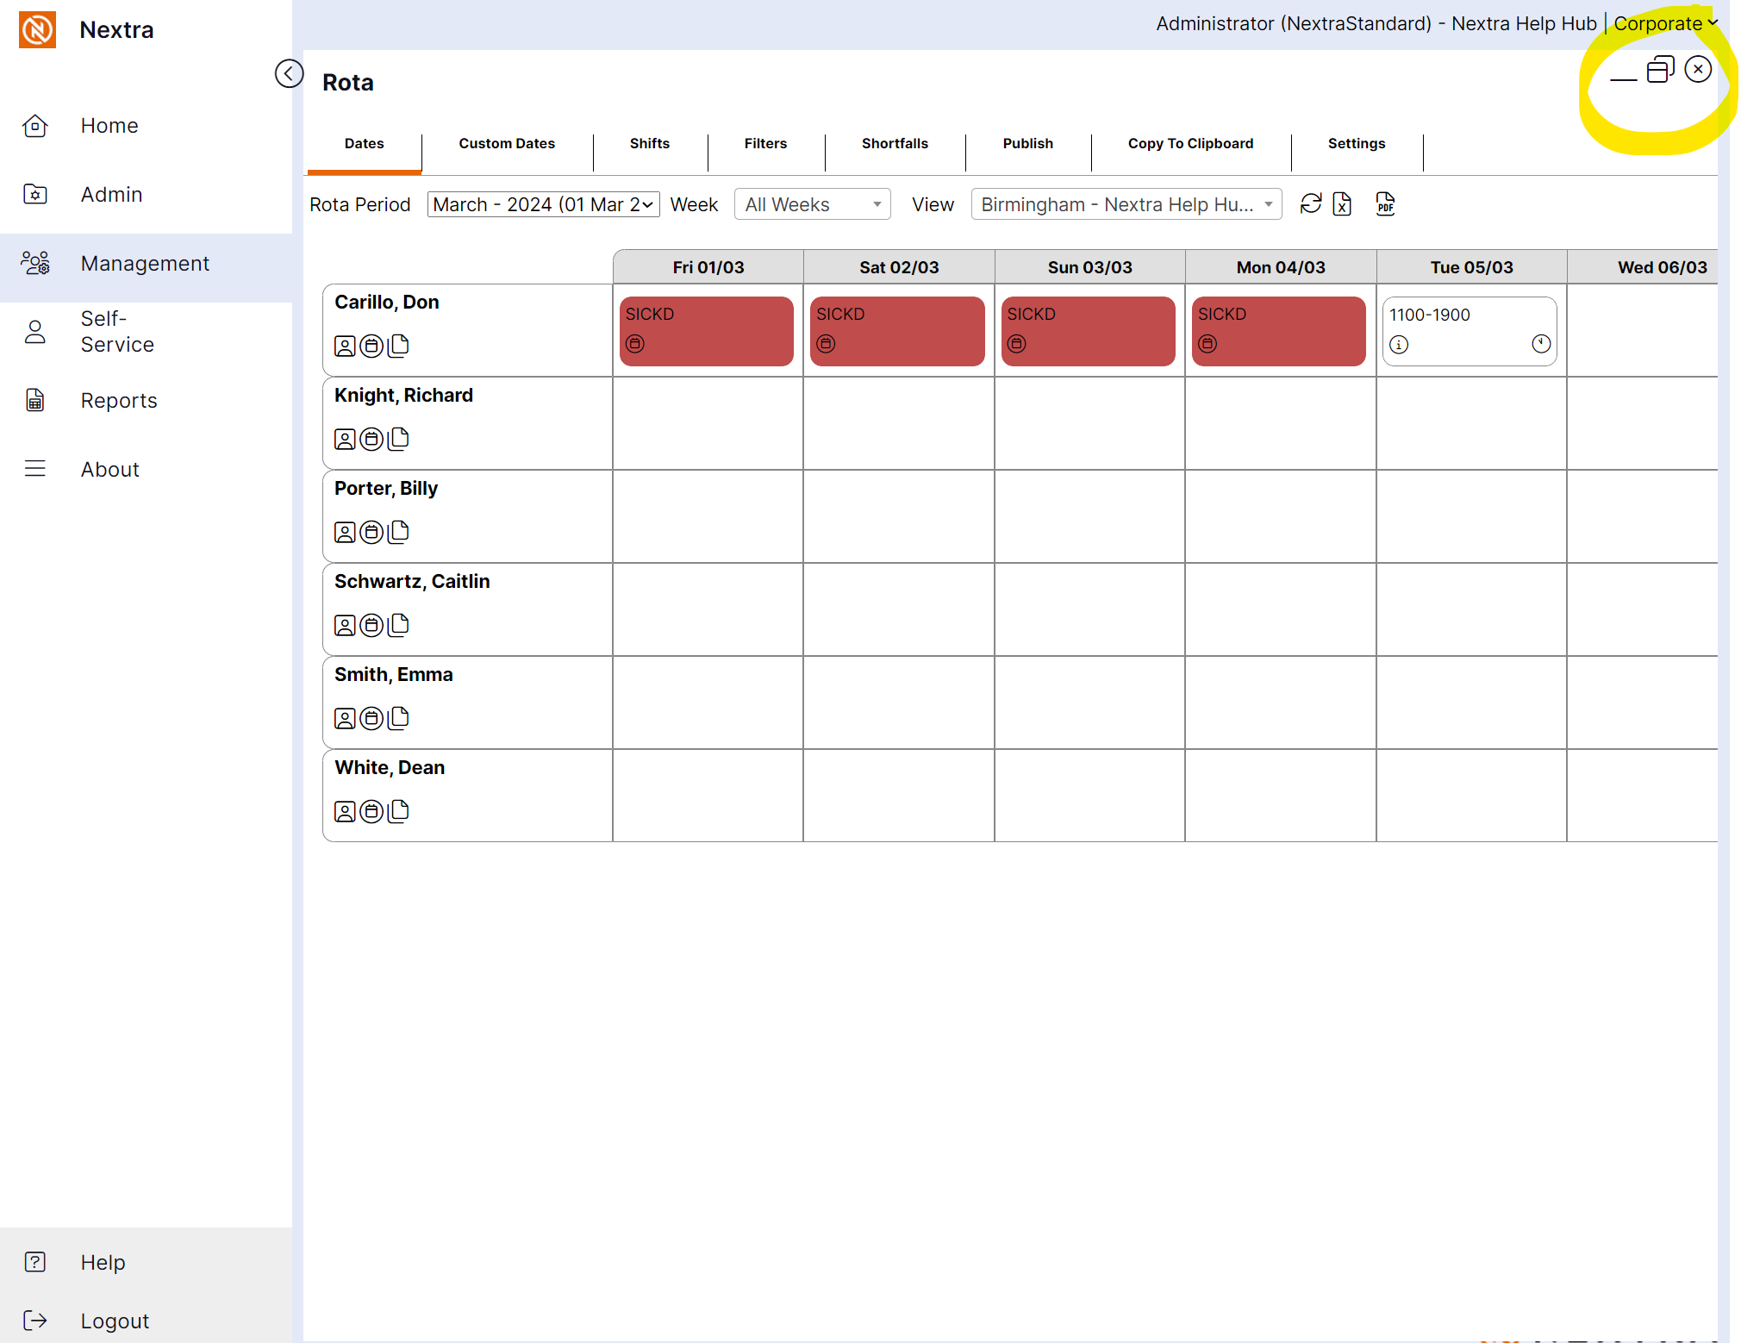Click document icon under Porter, Billy
The width and height of the screenshot is (1741, 1343).
point(398,532)
